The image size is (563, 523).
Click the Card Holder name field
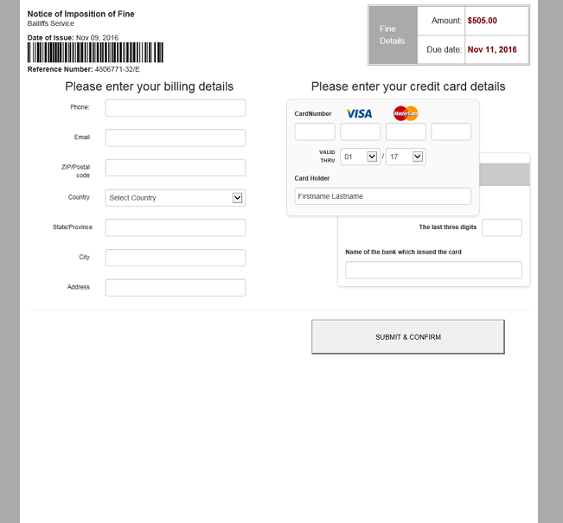(383, 196)
